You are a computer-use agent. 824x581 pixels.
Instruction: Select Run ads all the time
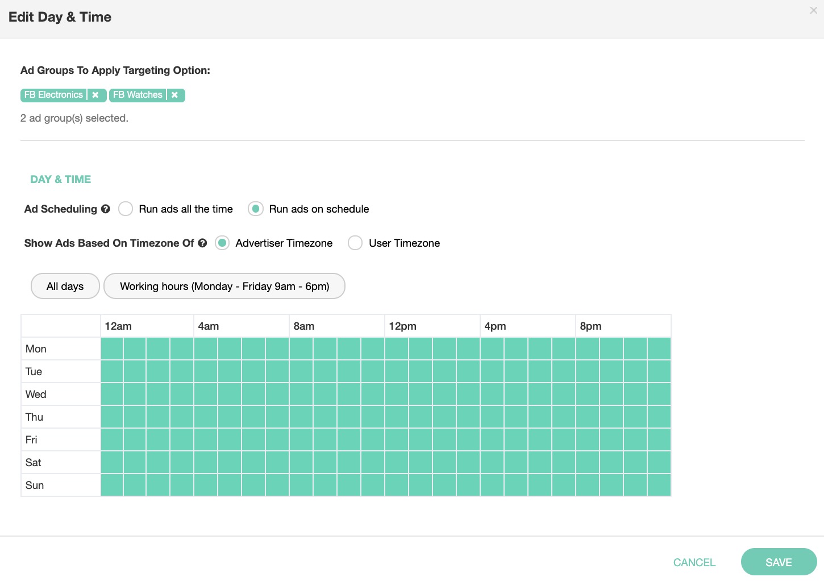(x=126, y=209)
